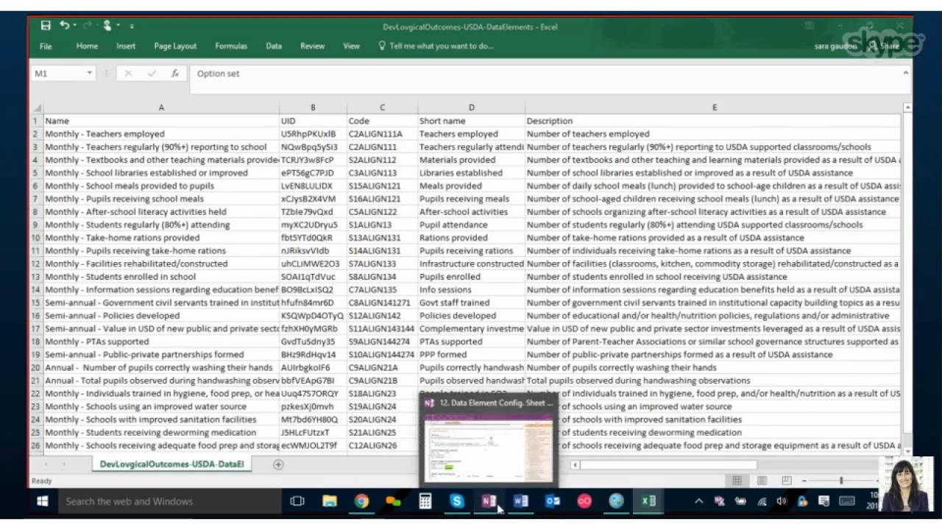Select column E header
Screen dimensions: 942x530
click(714, 107)
